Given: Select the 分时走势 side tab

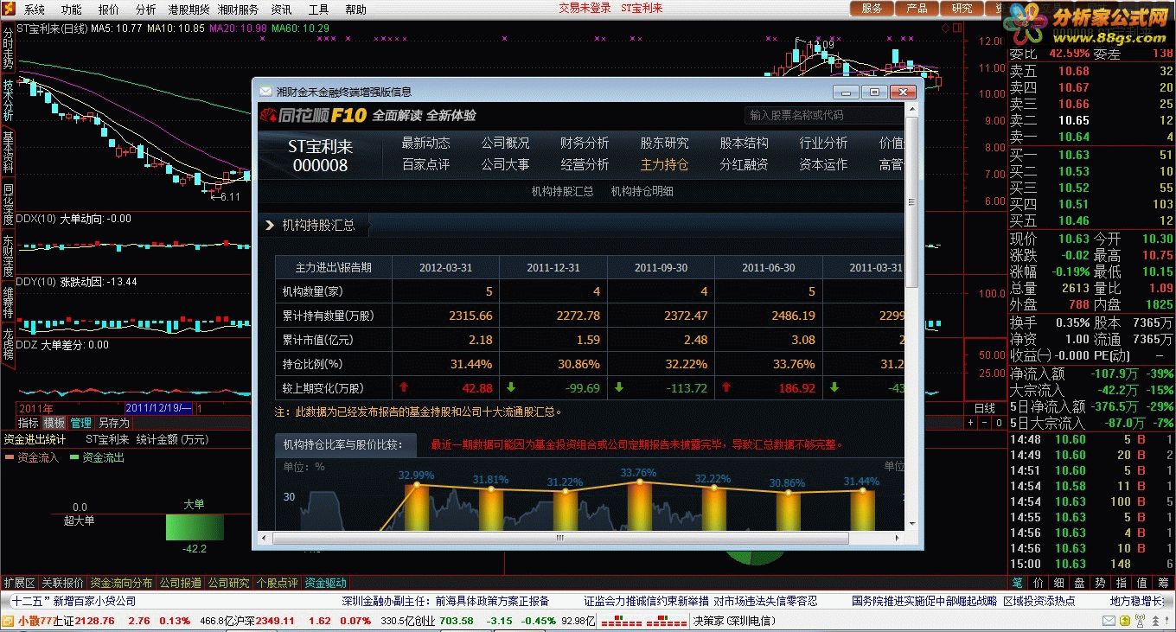Looking at the screenshot, I should pos(8,48).
